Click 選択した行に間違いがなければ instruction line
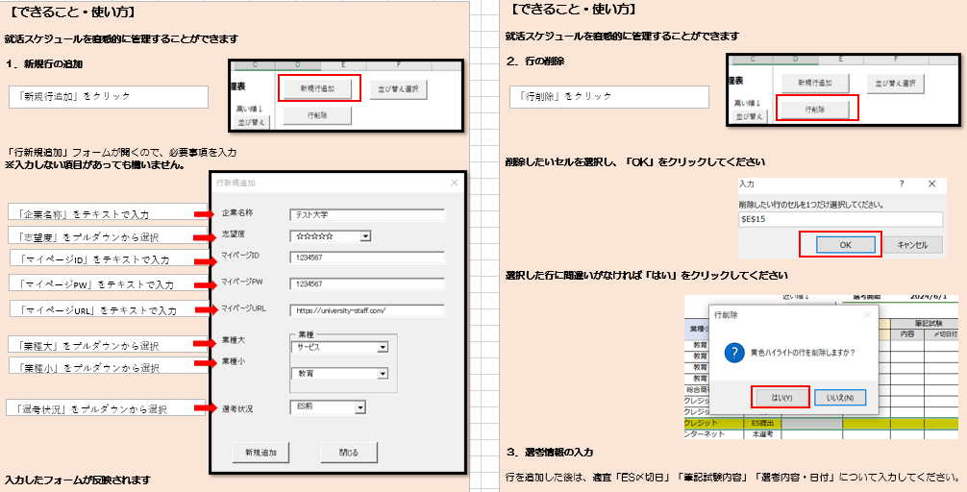 pos(646,275)
